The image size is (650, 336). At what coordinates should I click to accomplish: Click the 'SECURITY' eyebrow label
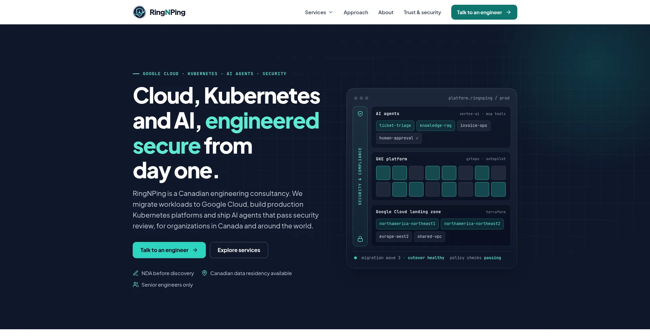275,74
